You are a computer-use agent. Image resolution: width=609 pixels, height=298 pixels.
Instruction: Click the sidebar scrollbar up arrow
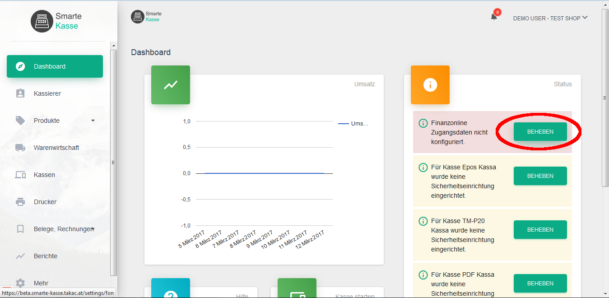(x=114, y=45)
